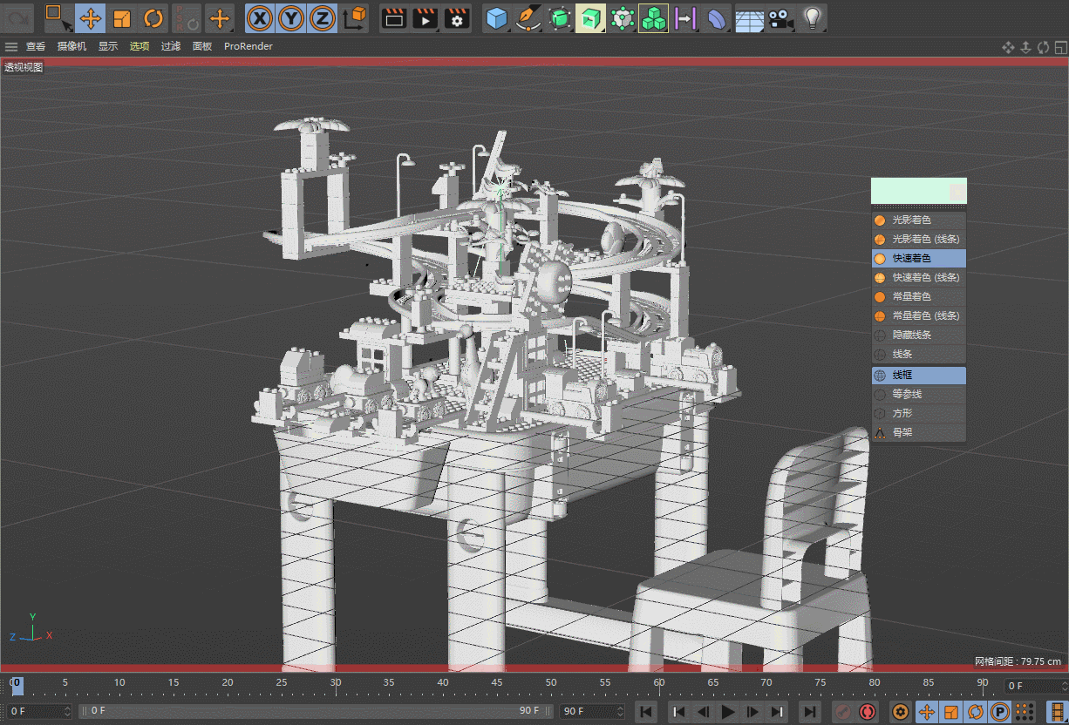This screenshot has height=725, width=1069.
Task: Add a cube primitive object
Action: pyautogui.click(x=497, y=17)
